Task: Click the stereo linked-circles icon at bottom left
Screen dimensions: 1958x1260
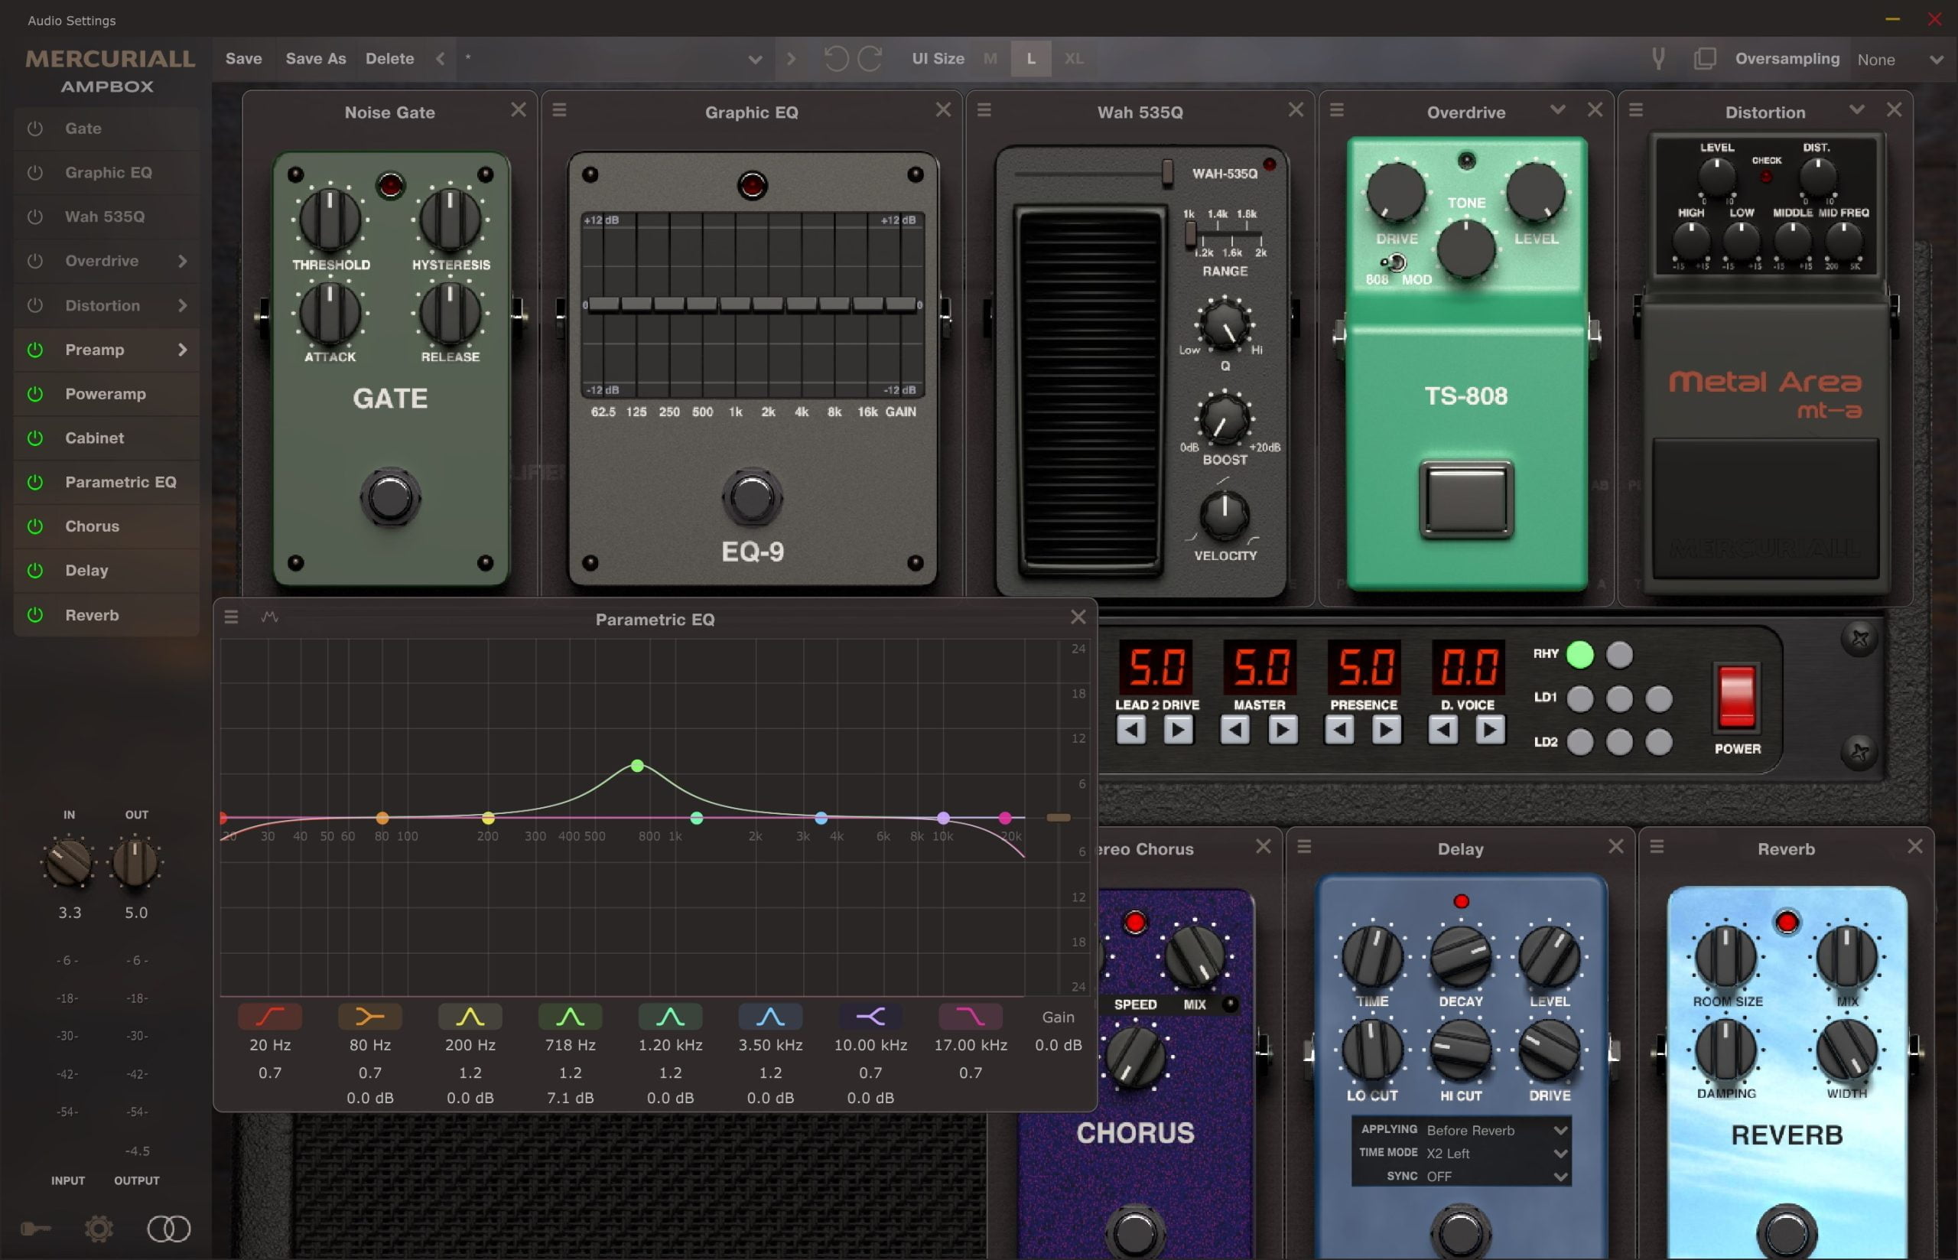Action: [168, 1229]
